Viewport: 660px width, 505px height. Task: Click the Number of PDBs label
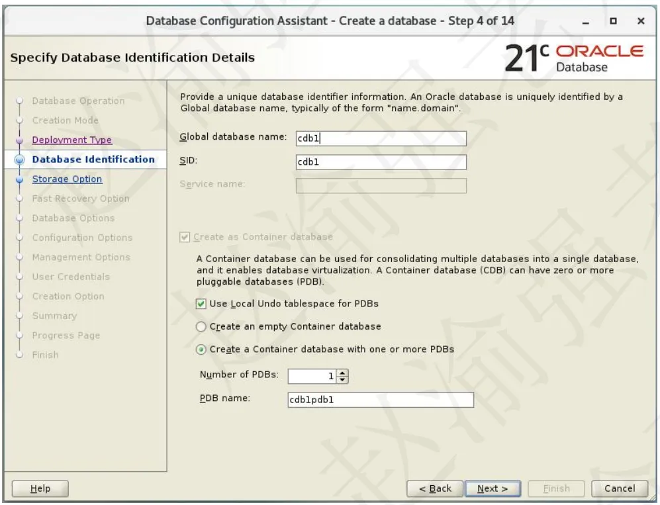239,375
